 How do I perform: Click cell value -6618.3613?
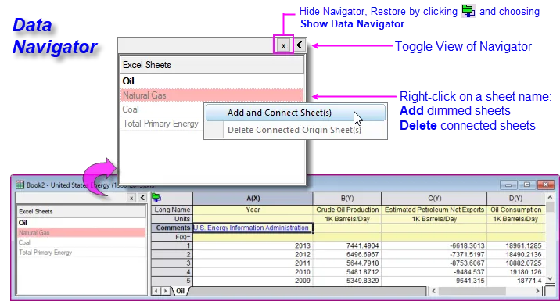(434, 245)
